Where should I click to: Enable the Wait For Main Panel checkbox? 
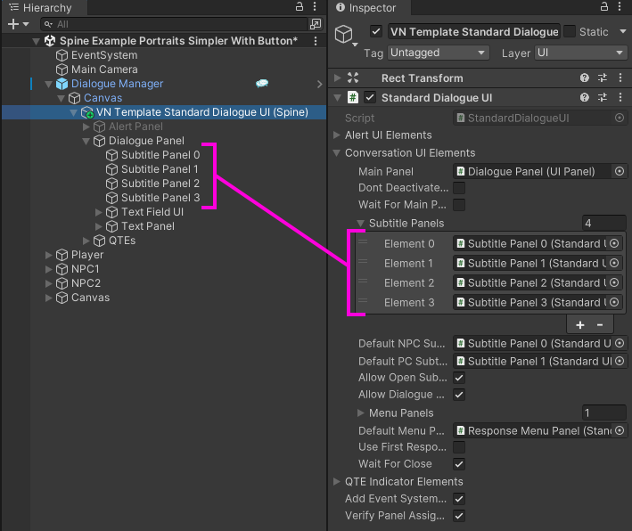click(x=459, y=205)
